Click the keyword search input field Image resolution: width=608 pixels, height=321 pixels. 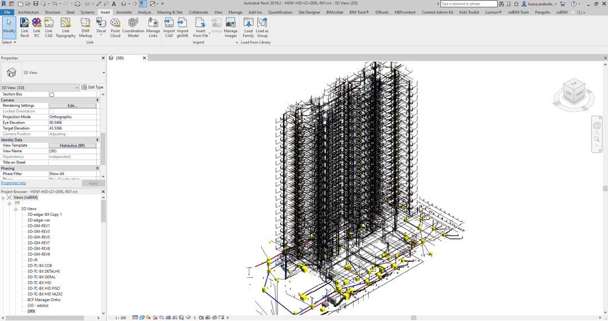pos(468,4)
